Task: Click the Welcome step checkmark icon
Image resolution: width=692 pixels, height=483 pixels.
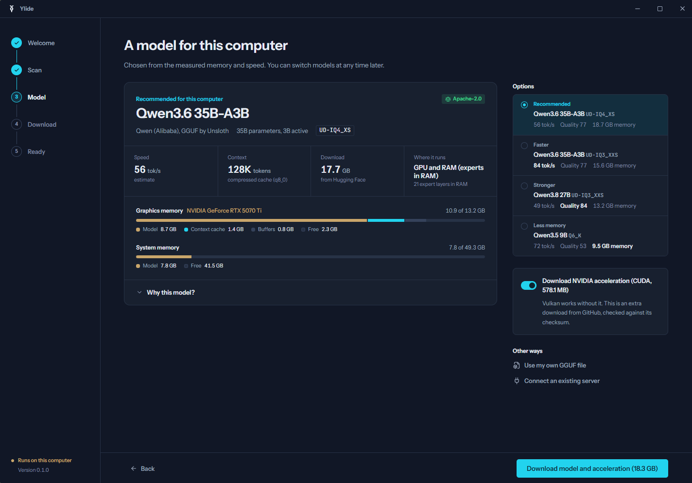Action: (x=17, y=43)
